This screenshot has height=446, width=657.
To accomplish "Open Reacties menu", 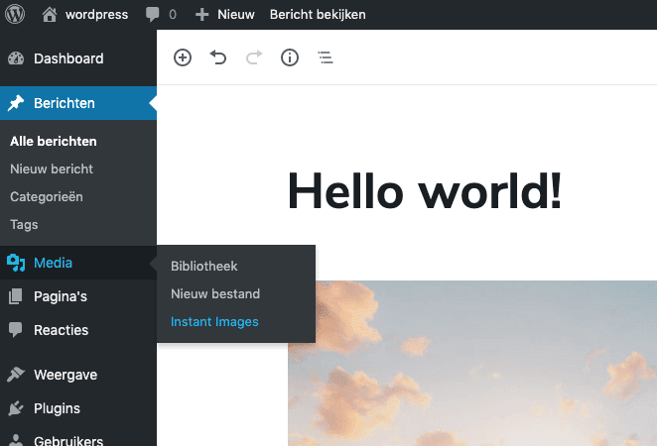I will tap(78, 330).
